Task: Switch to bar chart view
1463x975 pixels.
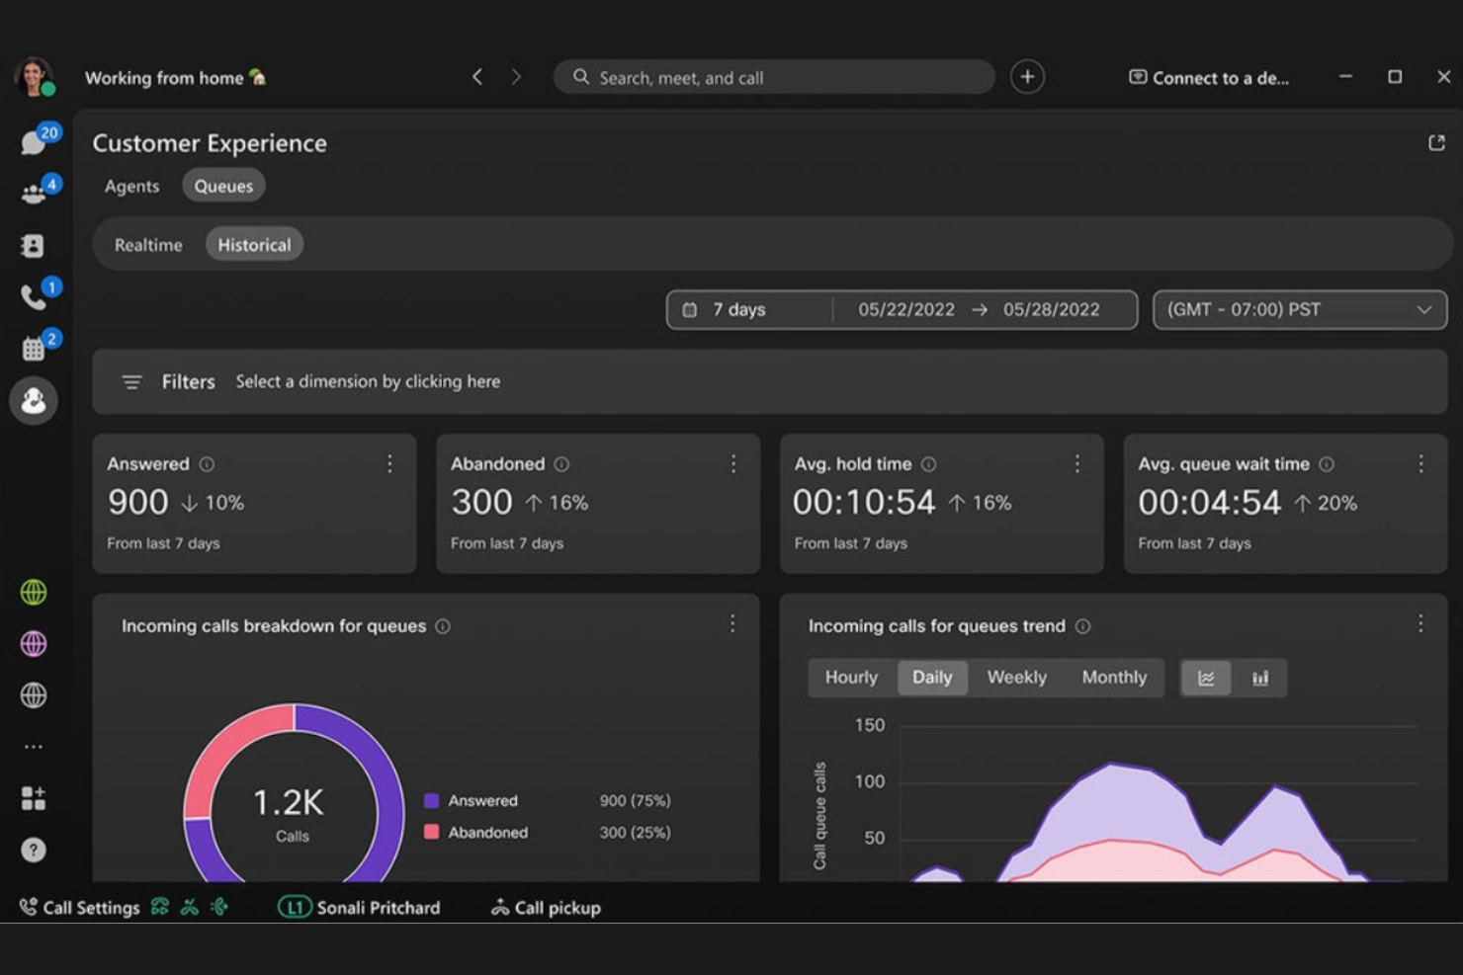Action: (x=1259, y=678)
